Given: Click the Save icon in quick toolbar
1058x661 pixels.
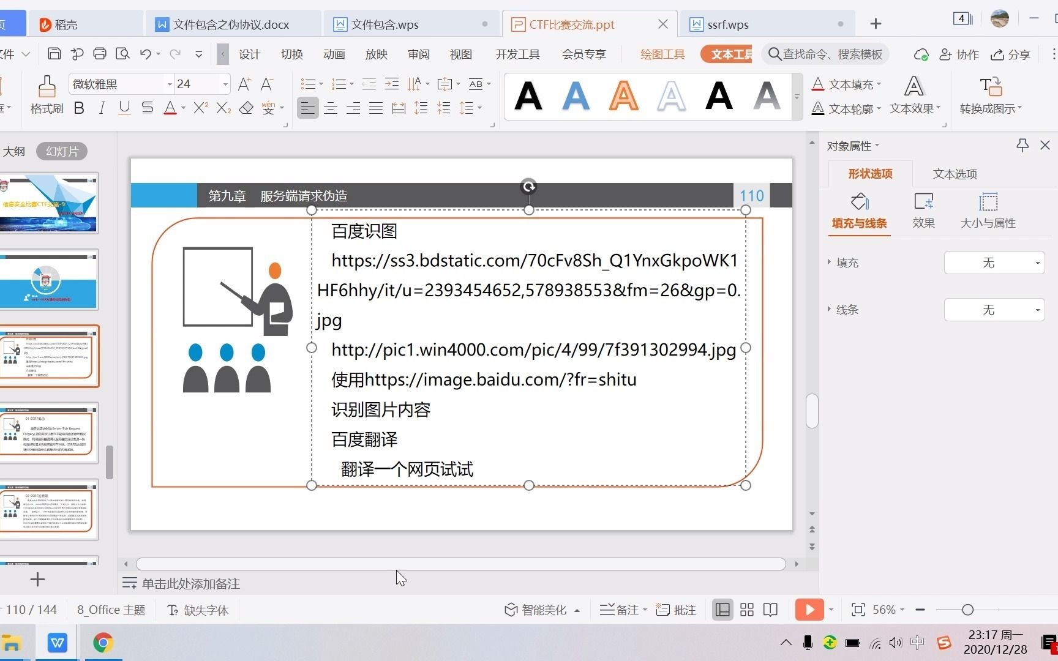Looking at the screenshot, I should (x=54, y=54).
